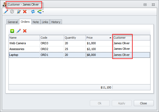The height and width of the screenshot is (112, 159).
Task: Click the grey Cancel circle icon
Action: (x=12, y=12)
